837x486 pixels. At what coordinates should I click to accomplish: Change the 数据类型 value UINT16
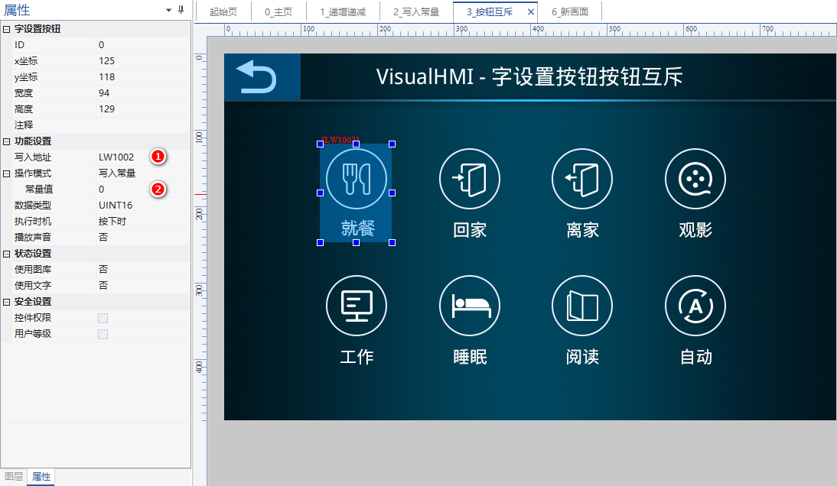coord(143,205)
